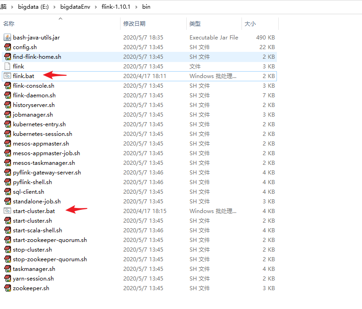Select mesos-appmaster.sh icon

(x=7, y=144)
